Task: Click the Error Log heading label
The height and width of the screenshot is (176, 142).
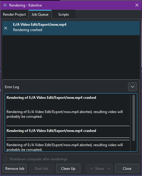Action: (x=12, y=87)
